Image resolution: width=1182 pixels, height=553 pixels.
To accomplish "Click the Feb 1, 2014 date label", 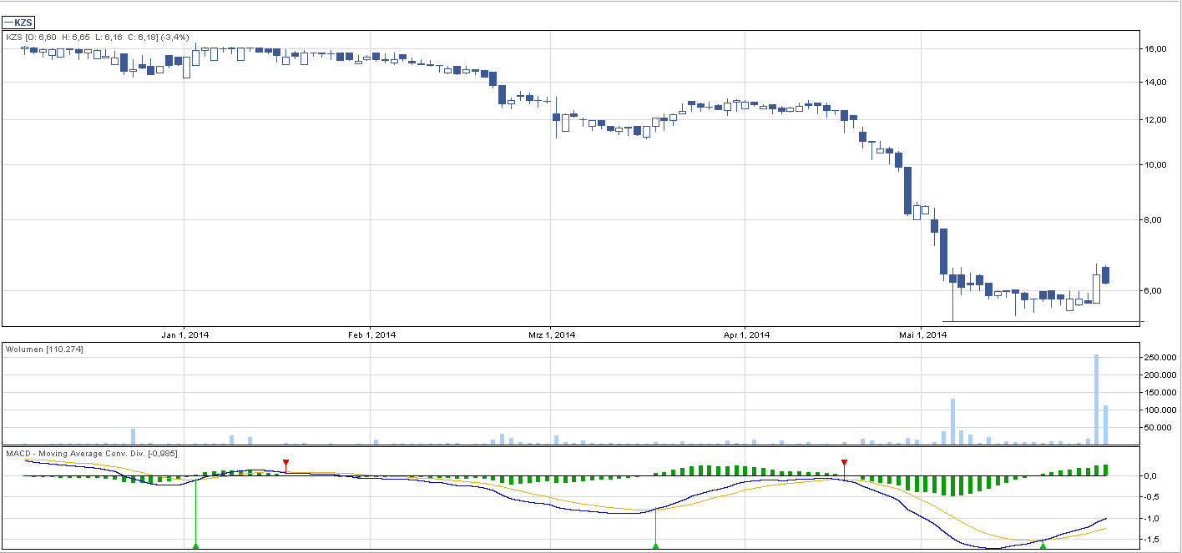I will point(371,335).
